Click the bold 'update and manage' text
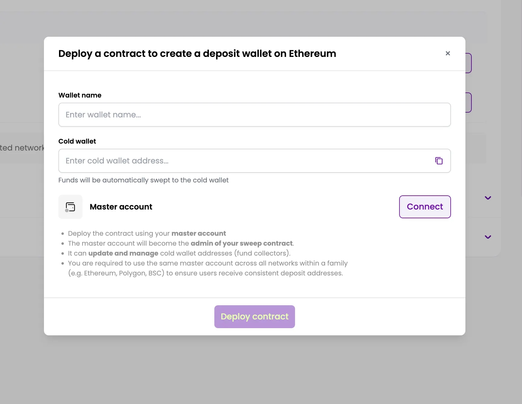 123,253
